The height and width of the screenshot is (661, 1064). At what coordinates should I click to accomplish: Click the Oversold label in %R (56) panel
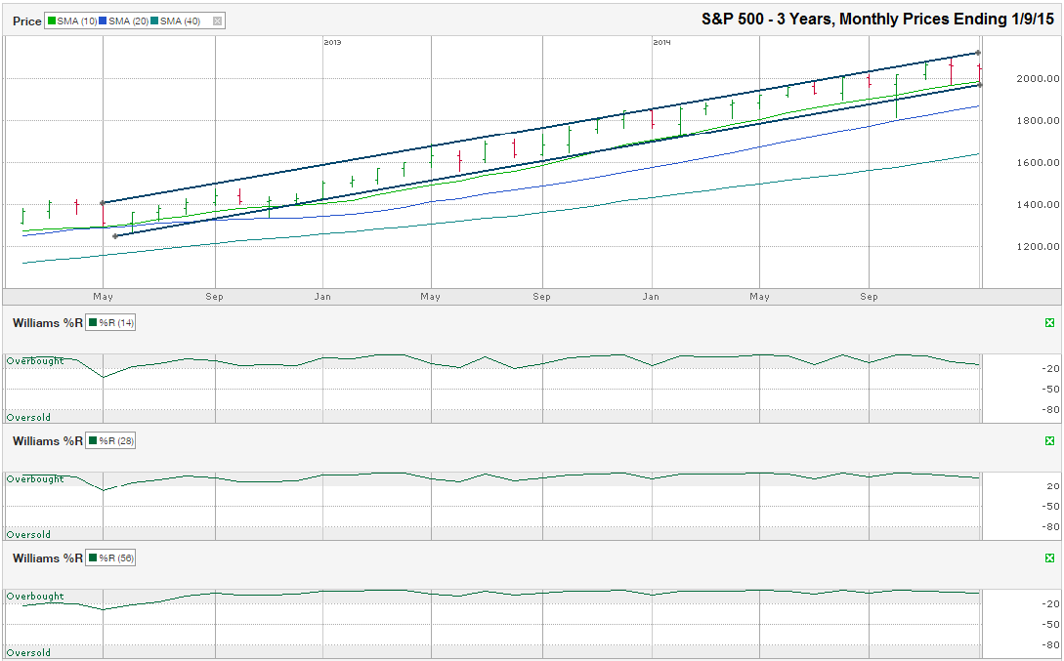[x=28, y=653]
